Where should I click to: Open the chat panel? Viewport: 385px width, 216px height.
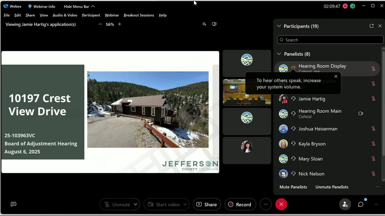(361, 204)
